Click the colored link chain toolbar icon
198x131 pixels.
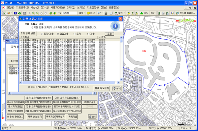click(9, 13)
